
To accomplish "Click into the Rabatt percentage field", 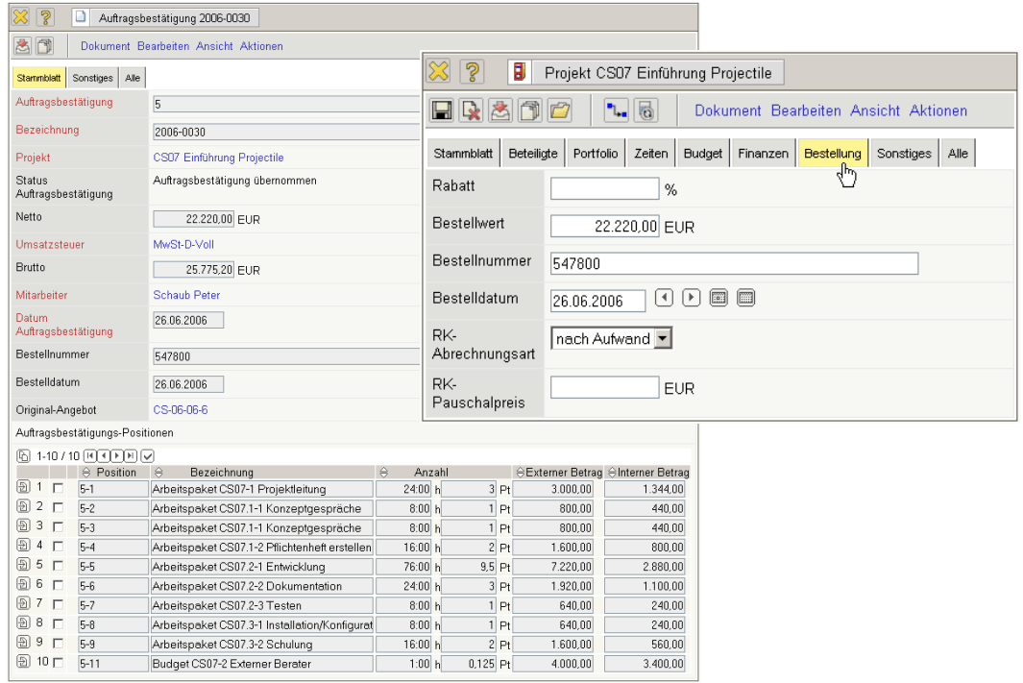I will [x=604, y=189].
